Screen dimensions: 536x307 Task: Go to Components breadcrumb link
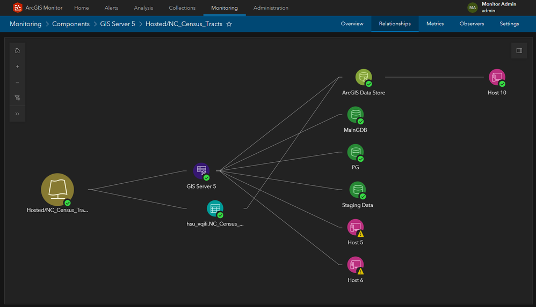click(x=71, y=24)
